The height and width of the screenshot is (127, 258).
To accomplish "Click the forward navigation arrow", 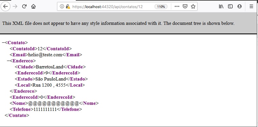I will point(15,7).
